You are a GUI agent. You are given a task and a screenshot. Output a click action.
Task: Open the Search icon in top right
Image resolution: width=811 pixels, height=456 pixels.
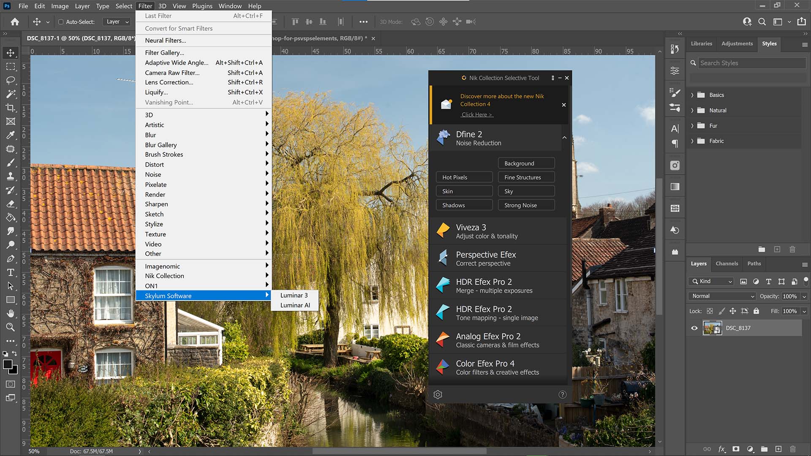tap(762, 22)
